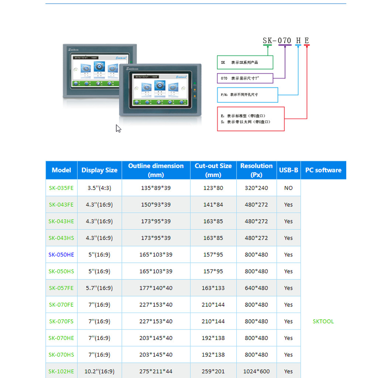
Task: Click the 135*89*39 outline dimension cell
Action: [x=156, y=188]
